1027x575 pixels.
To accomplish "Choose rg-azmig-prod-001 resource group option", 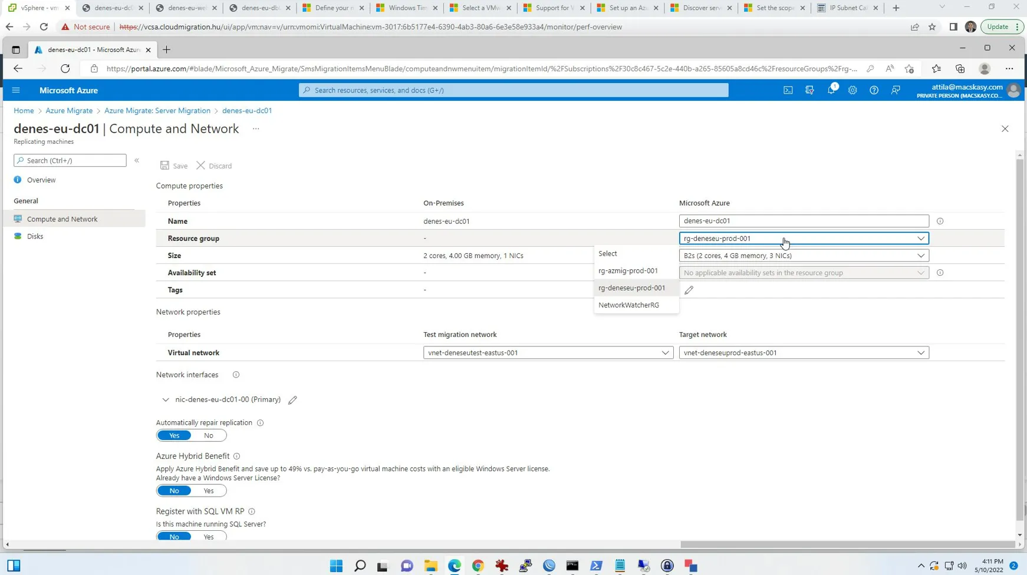I will pyautogui.click(x=637, y=271).
